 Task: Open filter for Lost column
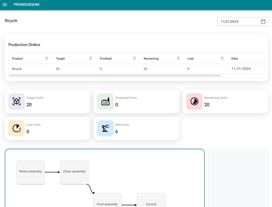pyautogui.click(x=222, y=59)
